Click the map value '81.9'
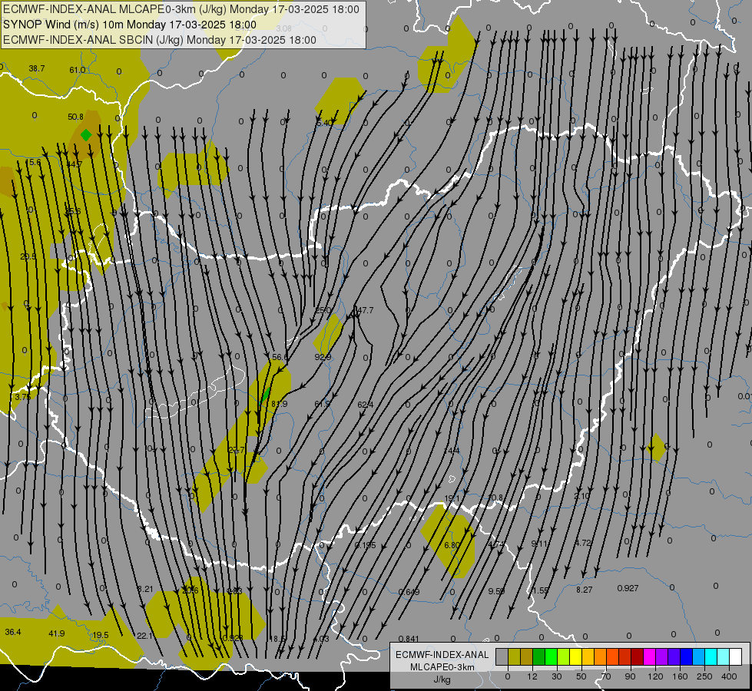 pos(279,404)
